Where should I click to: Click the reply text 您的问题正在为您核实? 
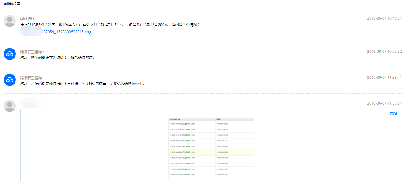pyautogui.click(x=57, y=58)
